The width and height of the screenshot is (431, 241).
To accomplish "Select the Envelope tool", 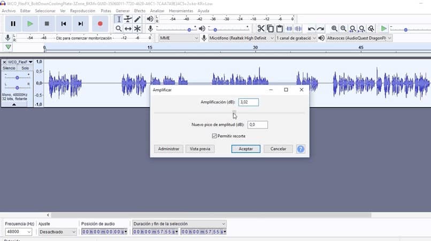I will [x=128, y=19].
